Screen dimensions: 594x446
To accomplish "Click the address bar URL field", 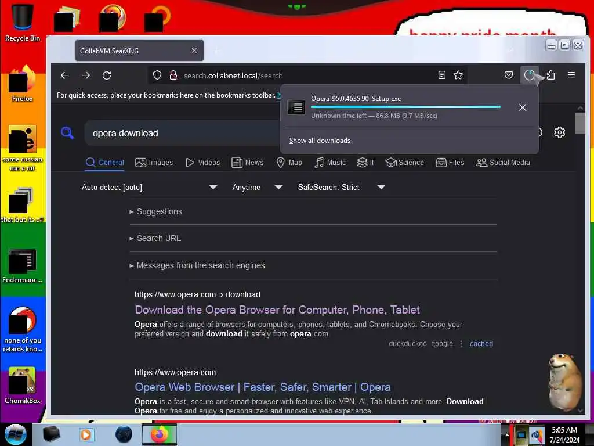I will click(x=307, y=75).
